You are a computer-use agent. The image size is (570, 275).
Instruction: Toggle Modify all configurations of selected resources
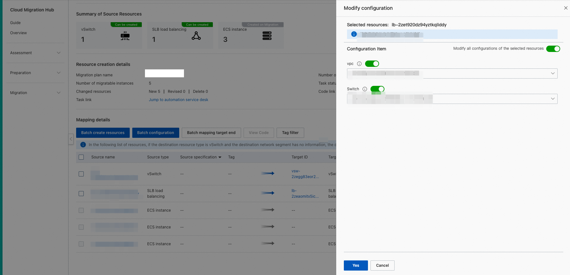553,49
